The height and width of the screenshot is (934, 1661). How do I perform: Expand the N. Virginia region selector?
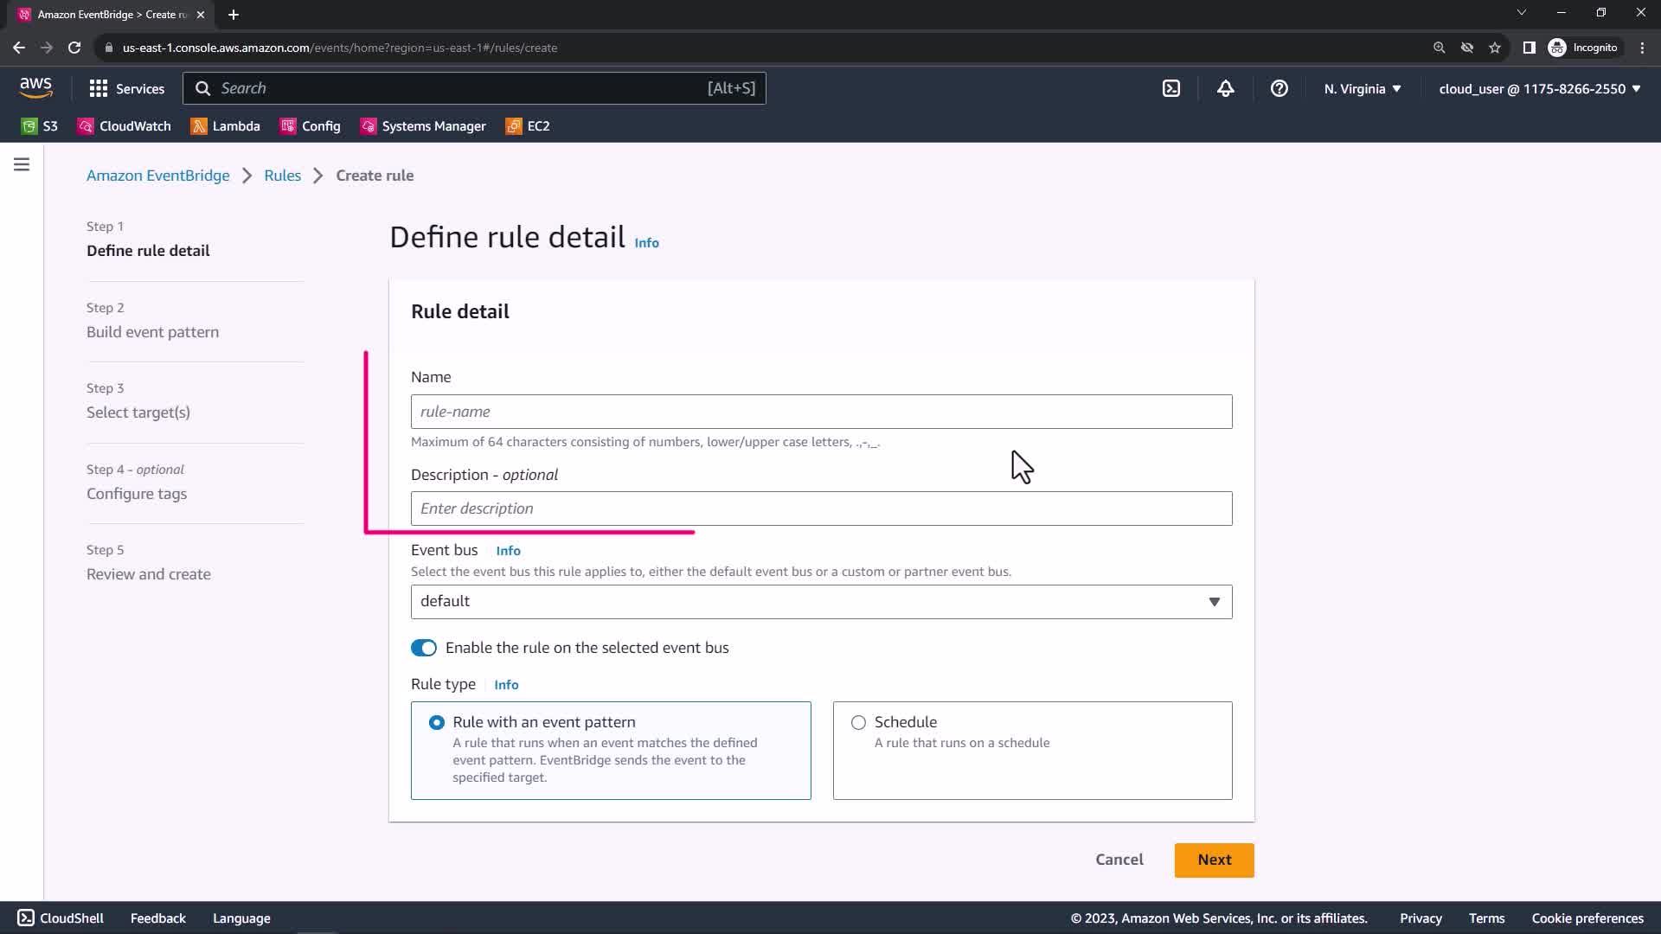pos(1362,89)
